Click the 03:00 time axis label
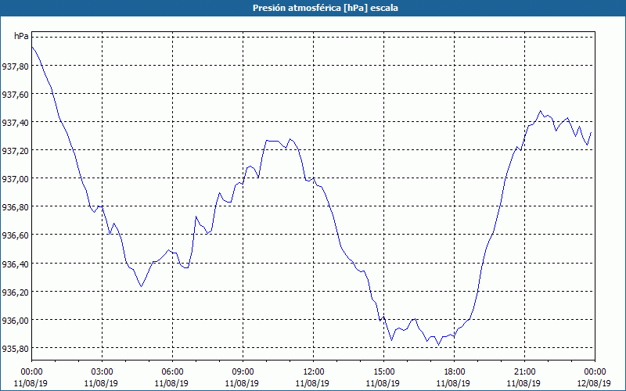Screen dimensions: 626x391 102,372
